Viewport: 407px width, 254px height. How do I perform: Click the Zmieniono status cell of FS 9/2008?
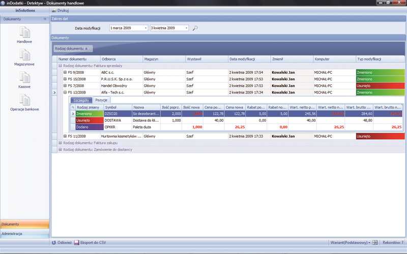click(x=380, y=72)
